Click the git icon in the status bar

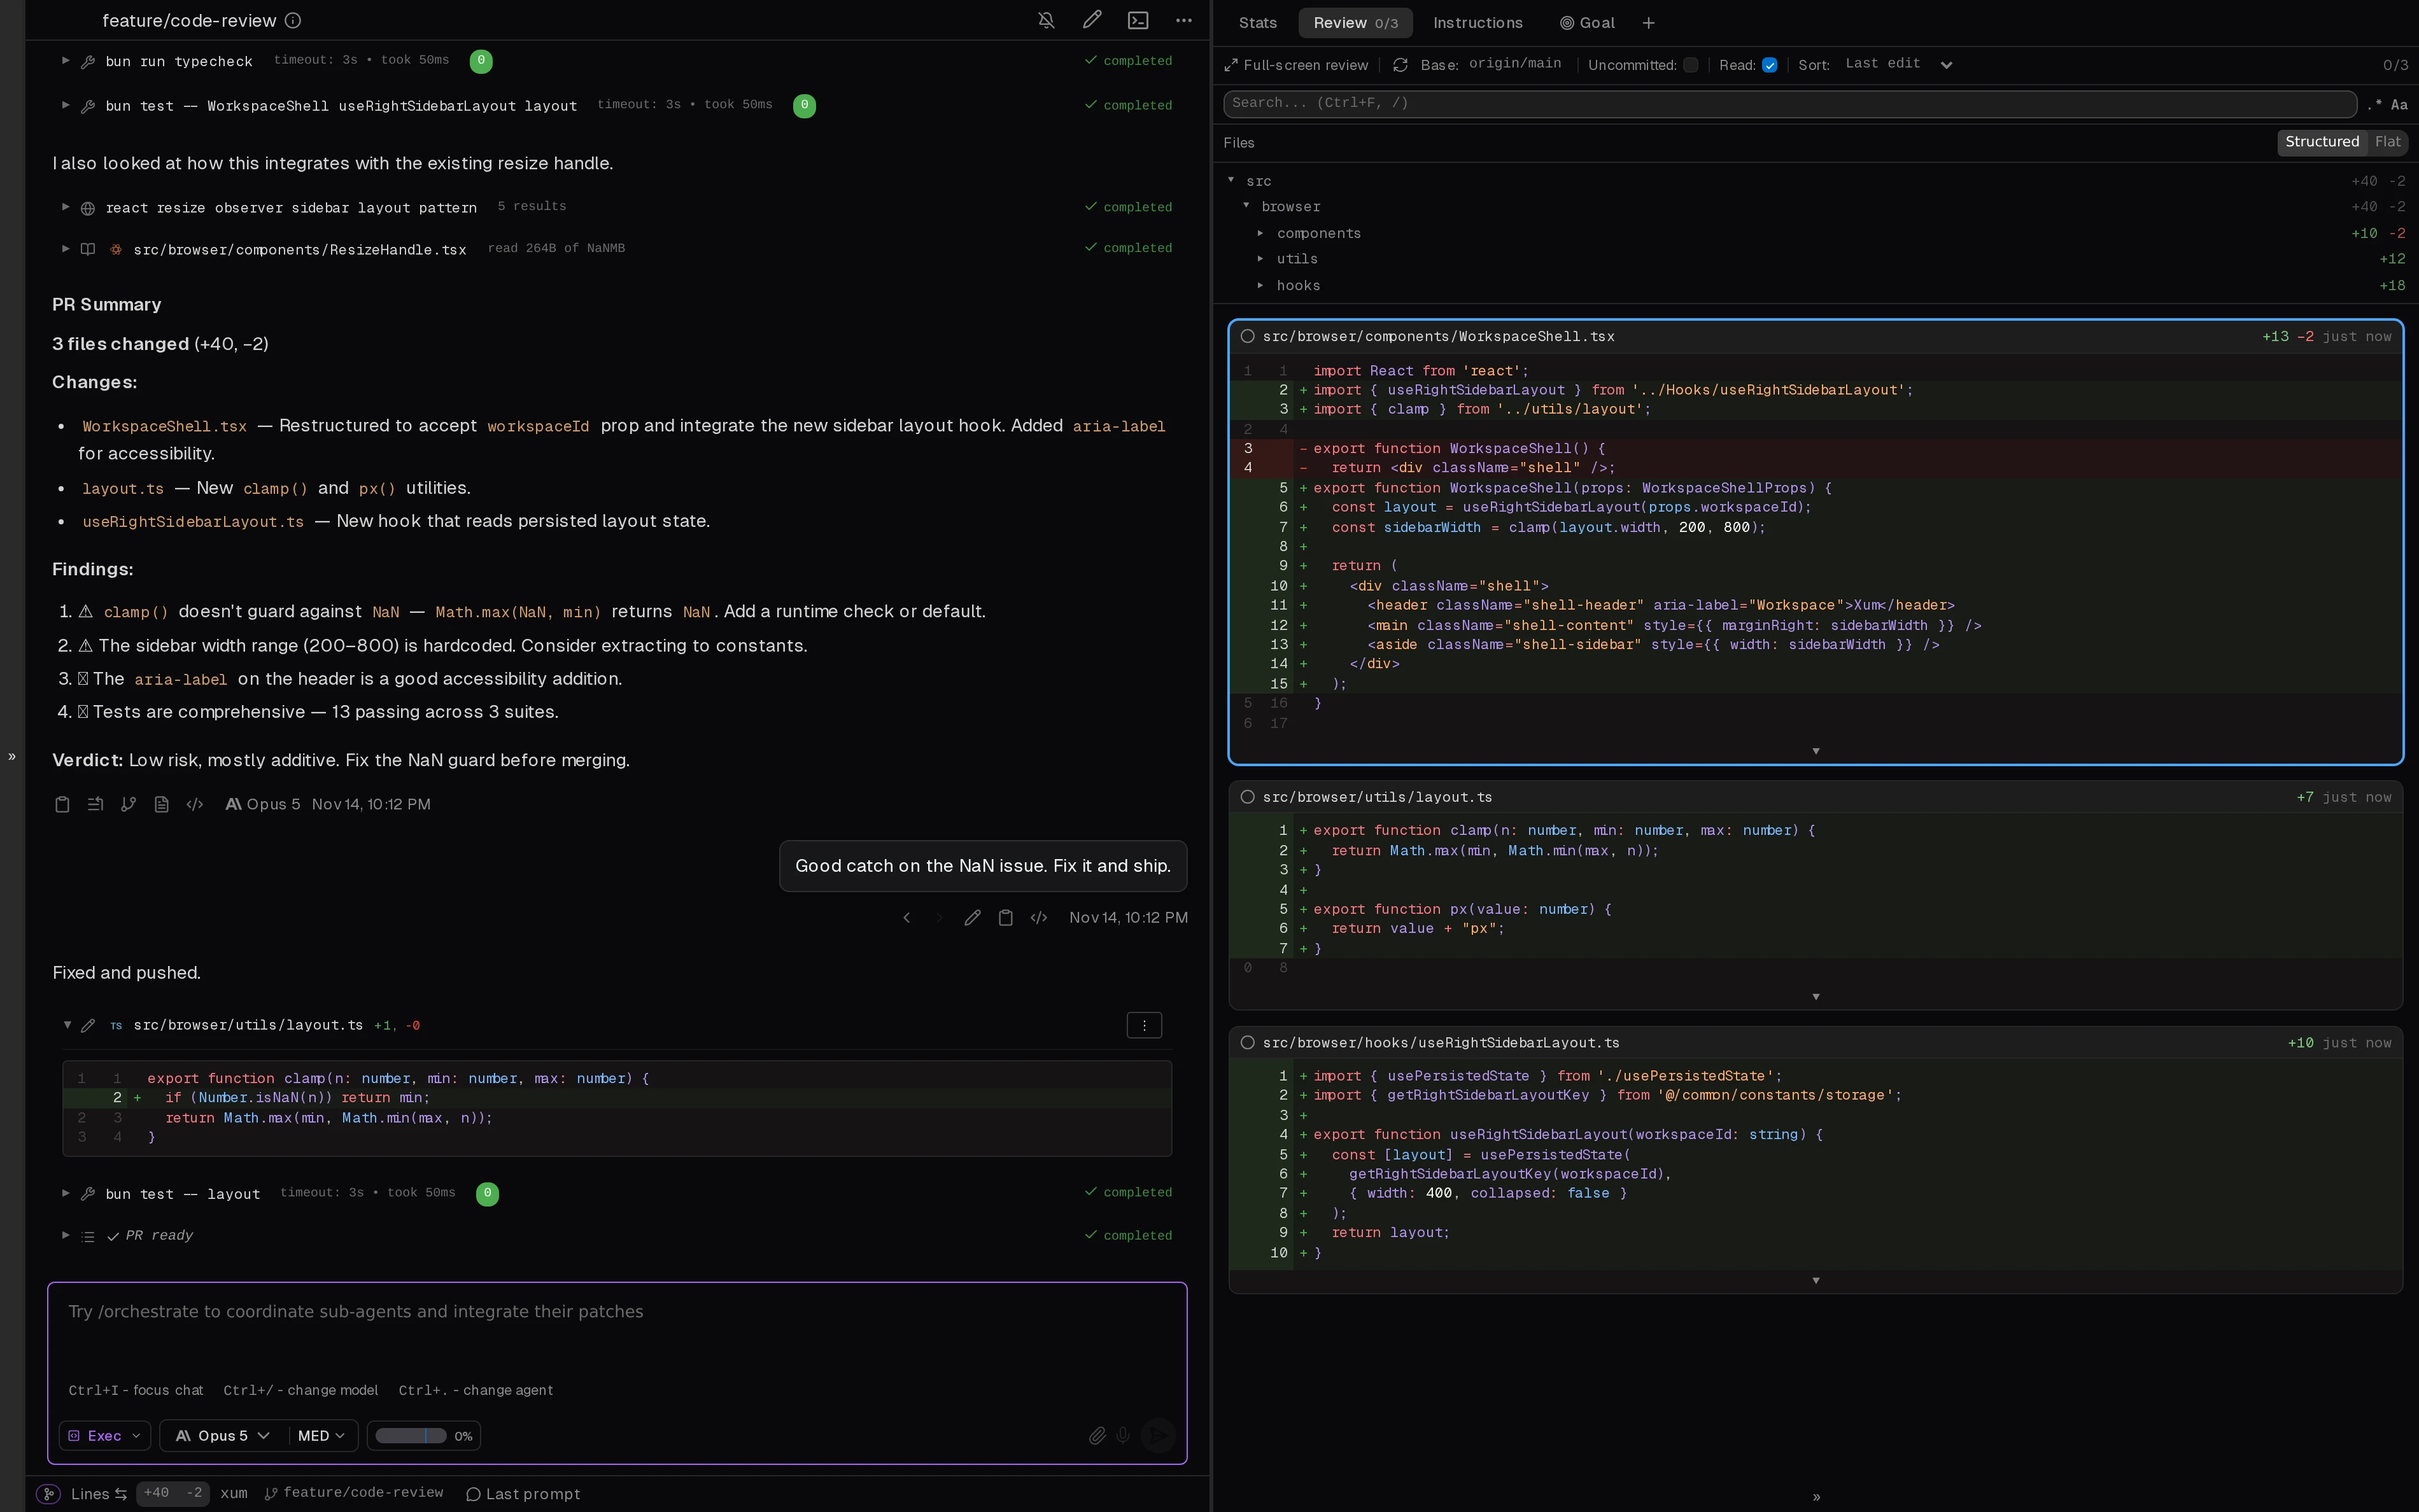click(48, 1494)
